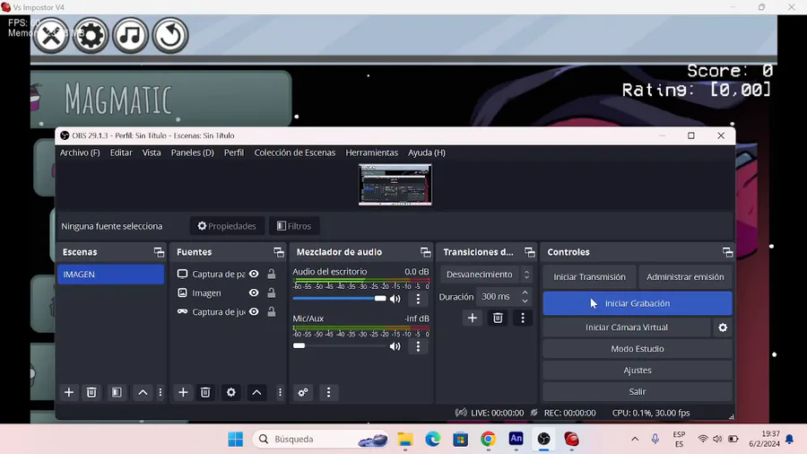Open audio mixer menu dots at bottom
The height and width of the screenshot is (454, 807).
click(x=328, y=392)
